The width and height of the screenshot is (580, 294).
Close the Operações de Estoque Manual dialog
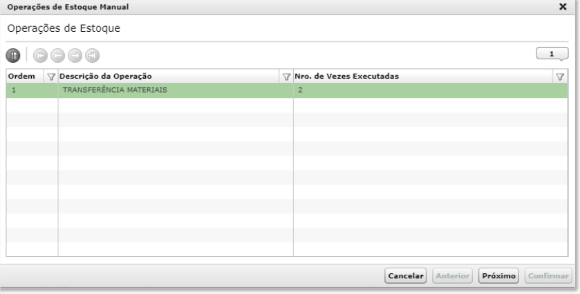pos(563,7)
